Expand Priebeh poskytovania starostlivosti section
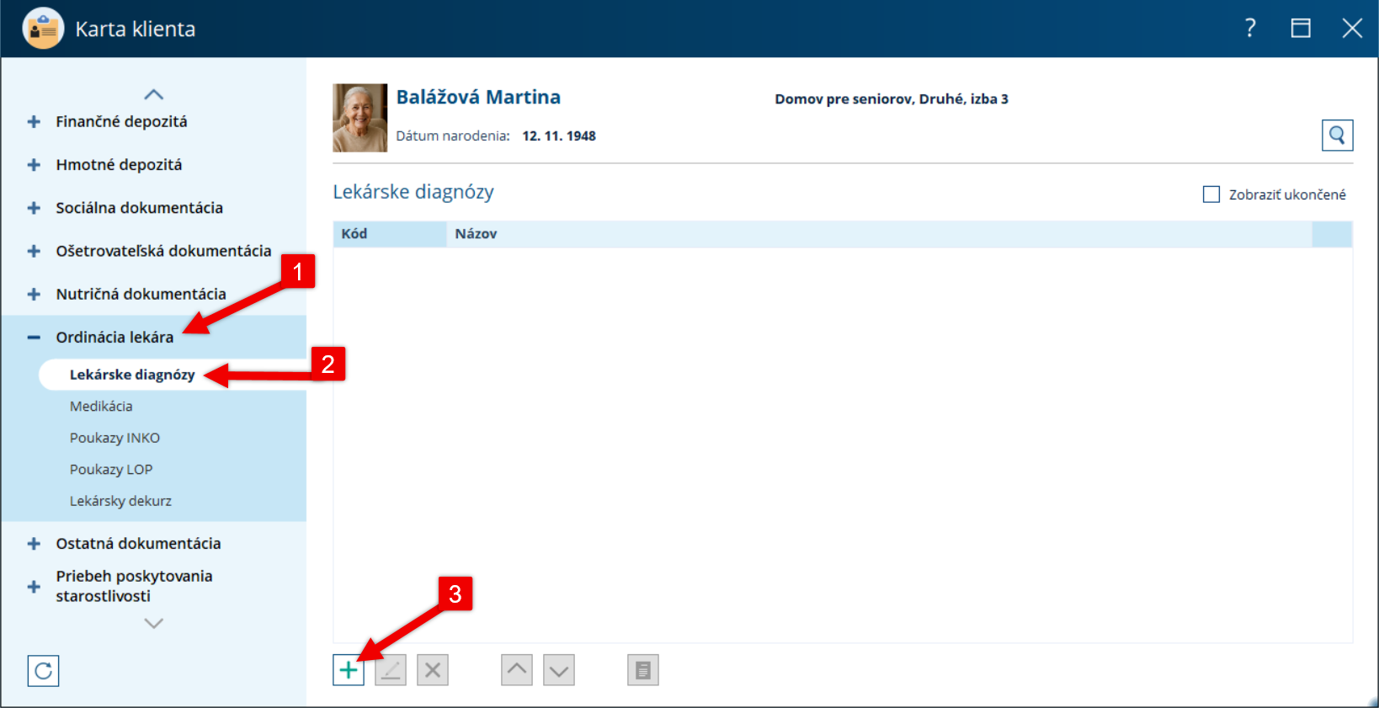This screenshot has height=708, width=1379. [x=34, y=587]
